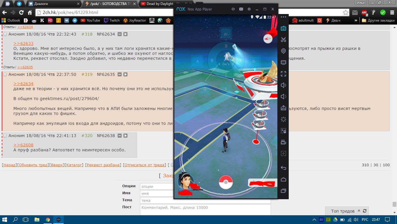Tap the Android home button in Nox
The height and width of the screenshot is (224, 397).
pos(283,179)
